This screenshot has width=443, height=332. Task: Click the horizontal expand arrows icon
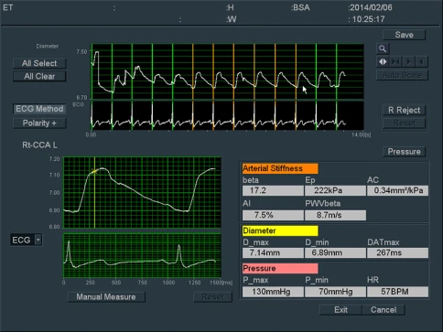[383, 61]
